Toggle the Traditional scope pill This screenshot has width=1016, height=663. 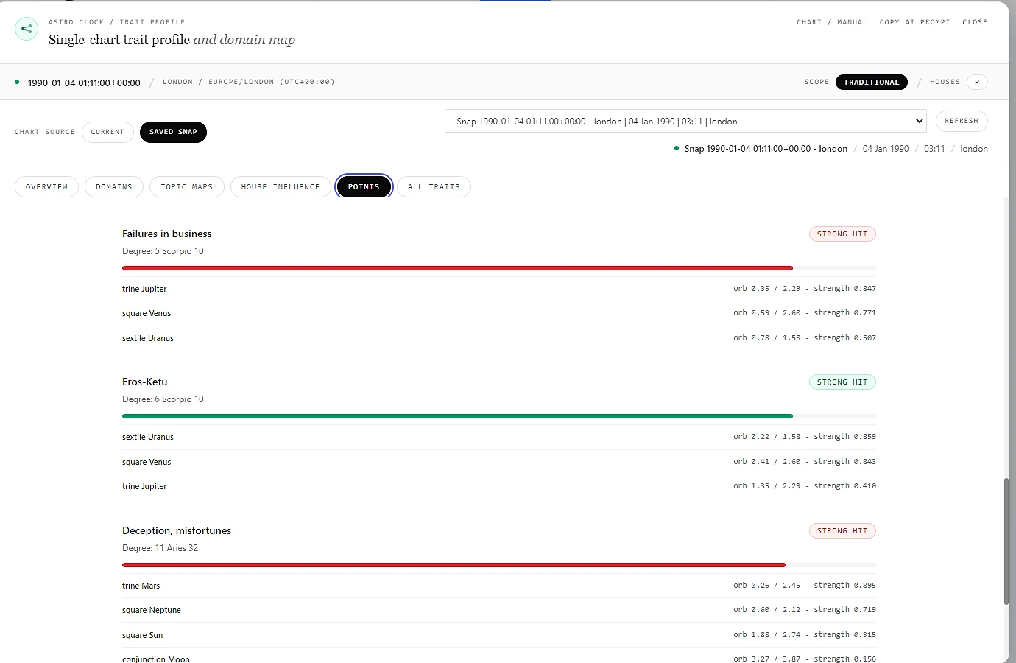tap(871, 83)
